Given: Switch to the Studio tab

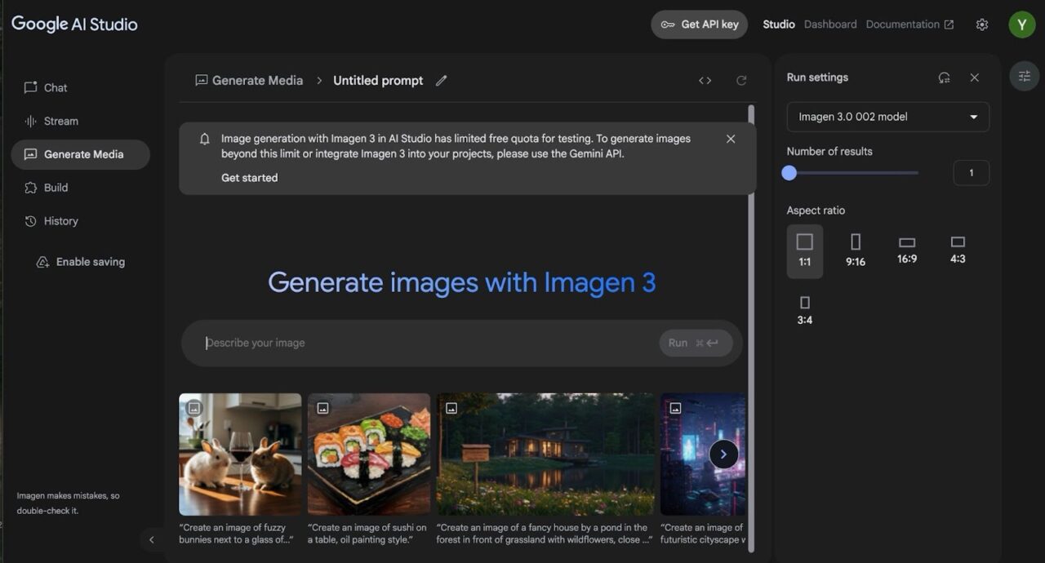Looking at the screenshot, I should click(779, 24).
